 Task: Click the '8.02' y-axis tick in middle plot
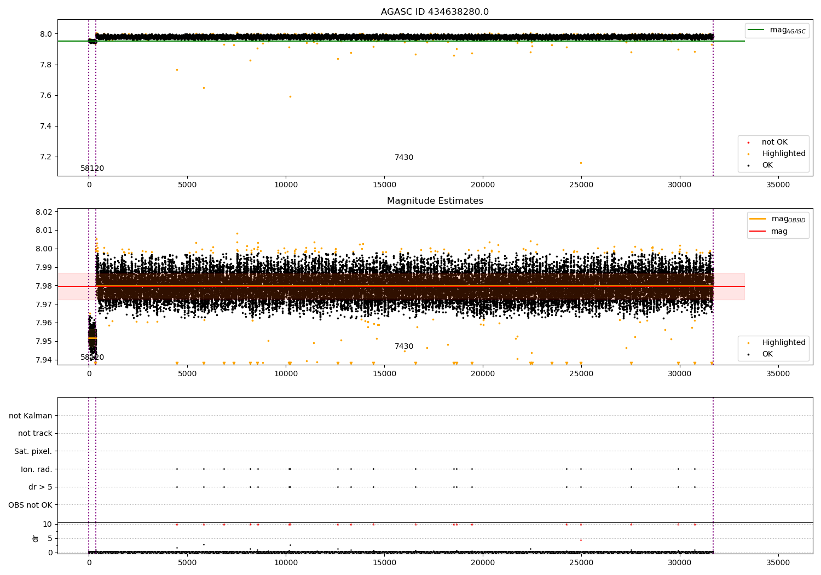(44, 212)
